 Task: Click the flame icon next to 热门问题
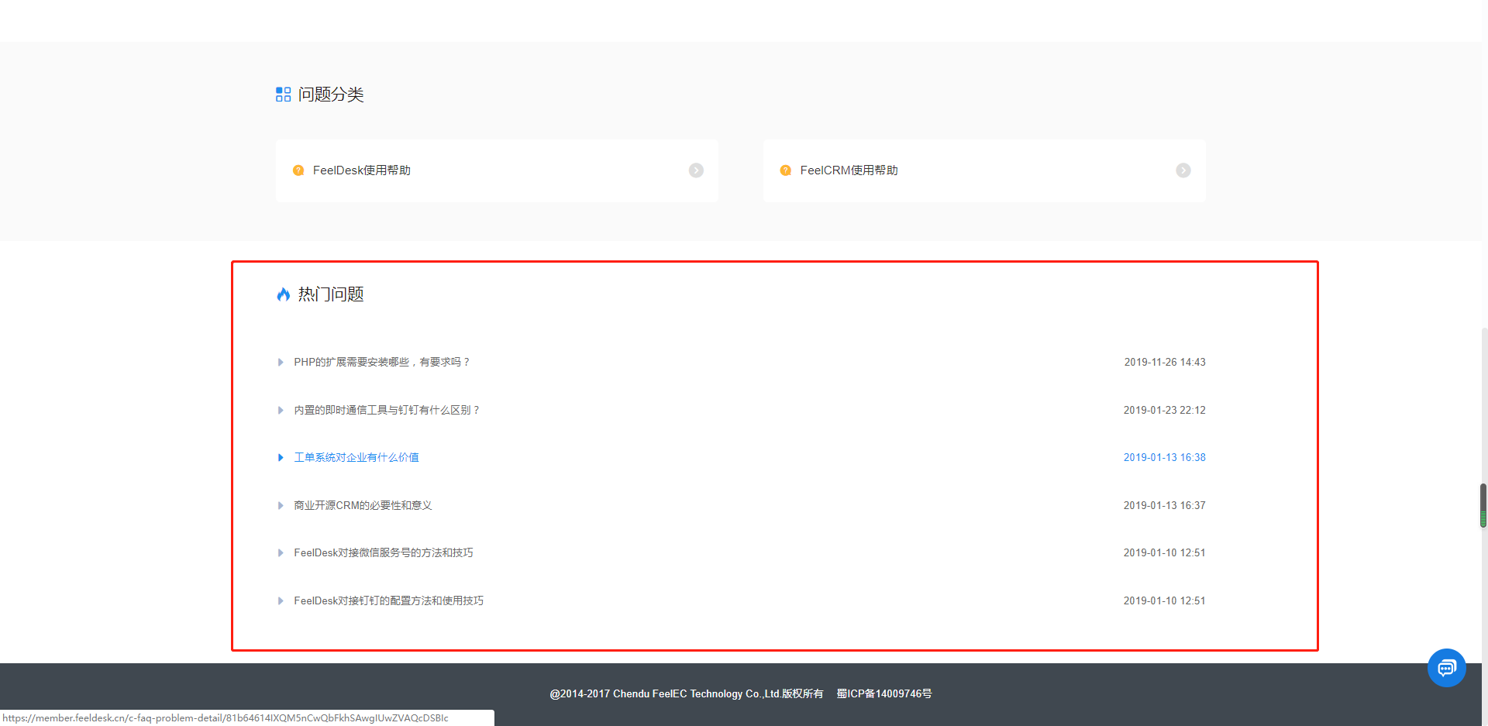tap(283, 294)
